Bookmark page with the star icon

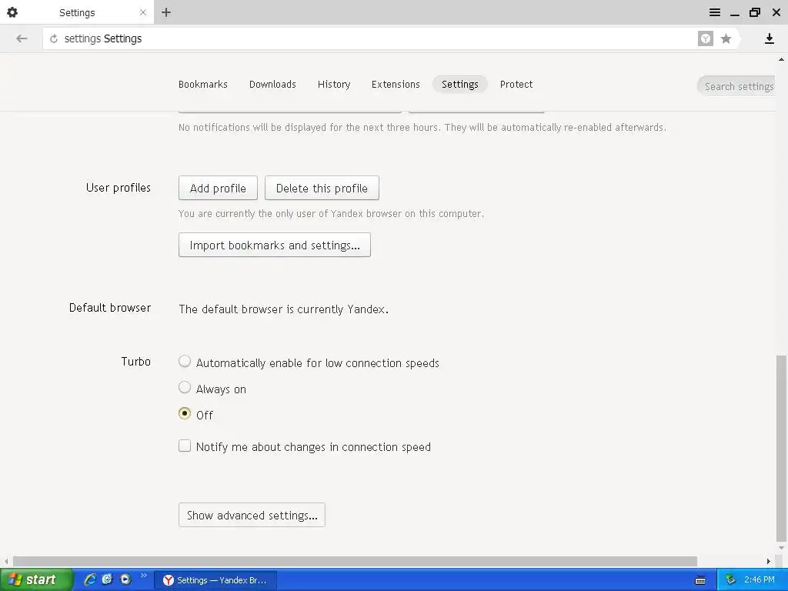pyautogui.click(x=726, y=38)
